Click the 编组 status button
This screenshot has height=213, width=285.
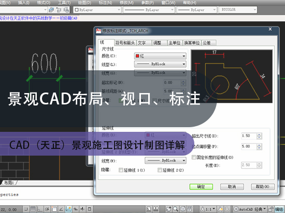(279, 209)
